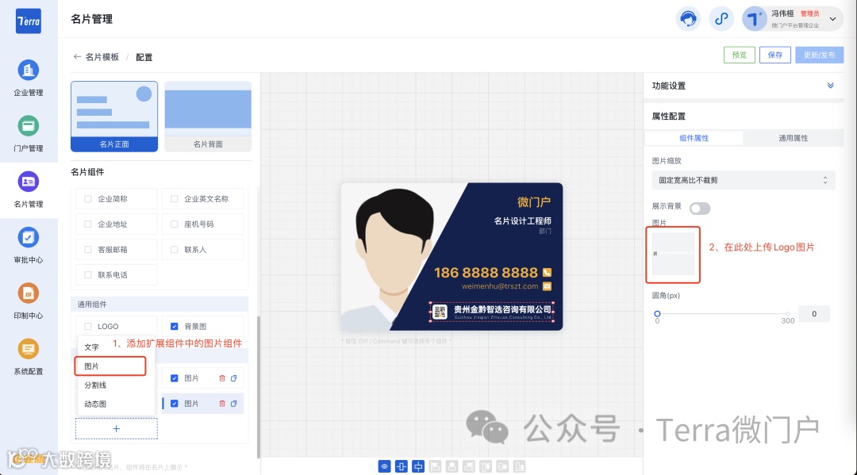This screenshot has width=857, height=475.
Task: Select the 名片设计工程师 title on card
Action: (x=522, y=220)
